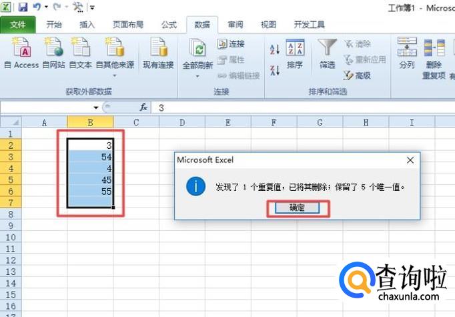Switch to the 视图 ribbon tab
This screenshot has width=455, height=317.
(x=268, y=25)
